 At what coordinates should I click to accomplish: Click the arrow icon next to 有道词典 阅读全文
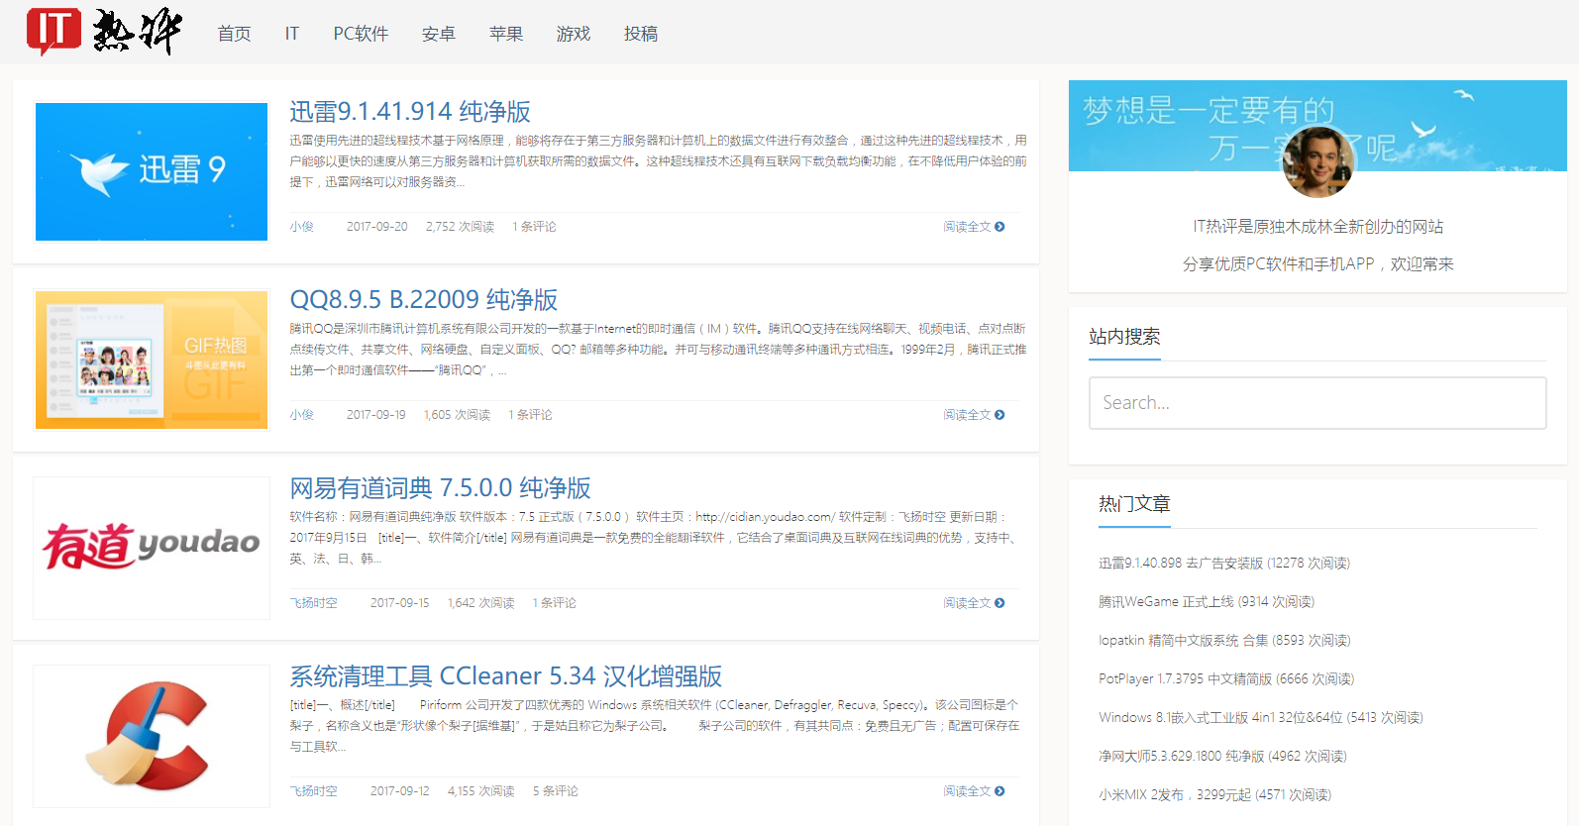[1000, 603]
